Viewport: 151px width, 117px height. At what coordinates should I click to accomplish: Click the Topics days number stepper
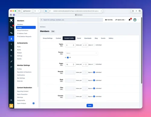click(86, 45)
